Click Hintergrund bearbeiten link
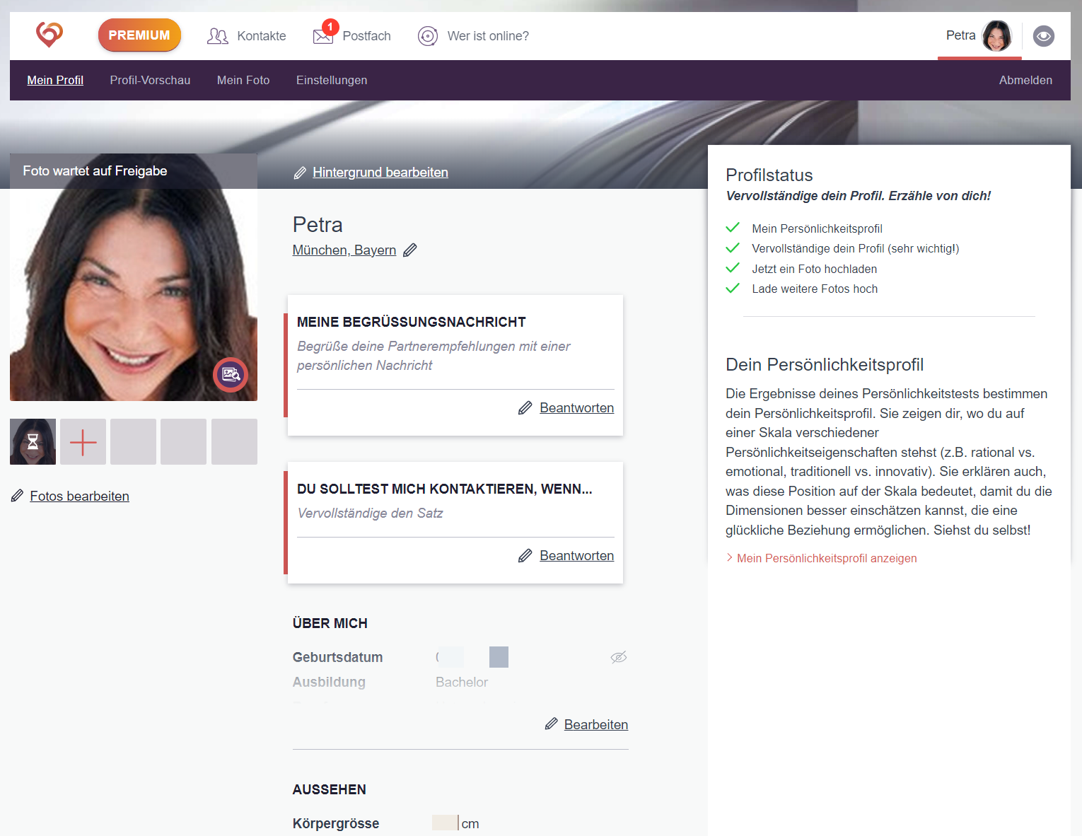This screenshot has width=1082, height=836. click(x=380, y=173)
